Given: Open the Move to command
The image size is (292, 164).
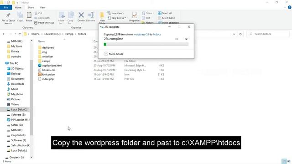Looking at the screenshot, I should [62, 18].
